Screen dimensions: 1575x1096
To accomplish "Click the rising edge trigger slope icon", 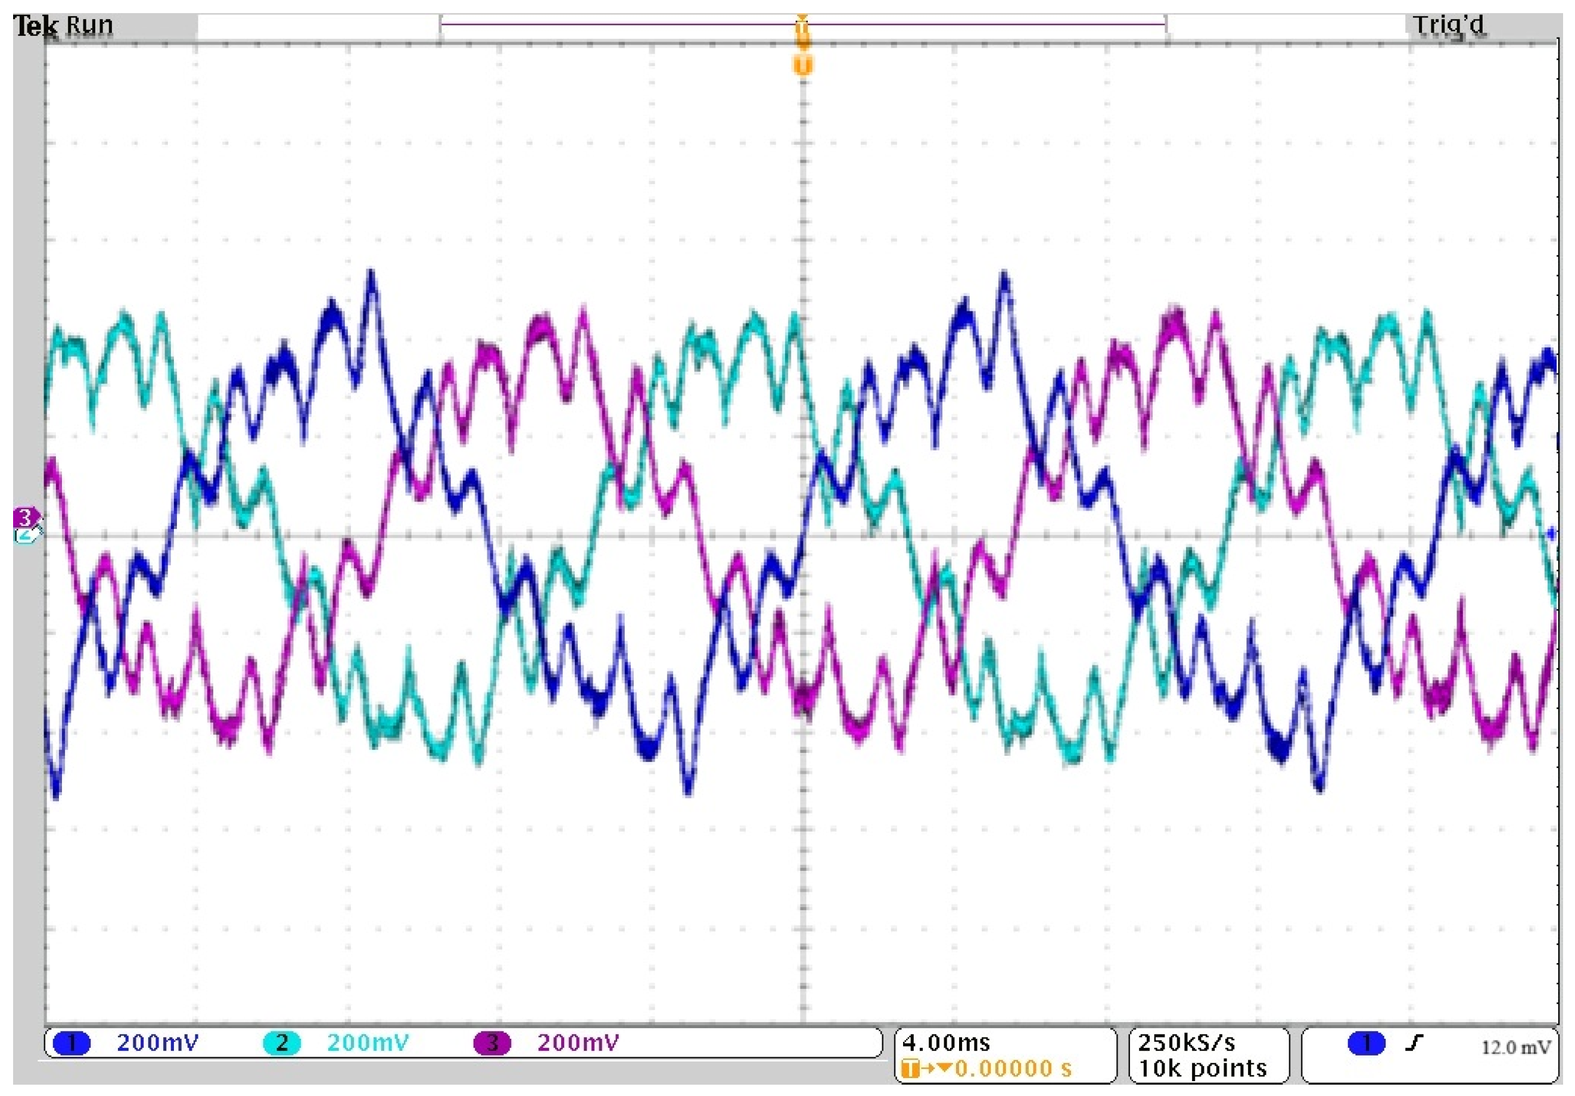I will click(1414, 1042).
